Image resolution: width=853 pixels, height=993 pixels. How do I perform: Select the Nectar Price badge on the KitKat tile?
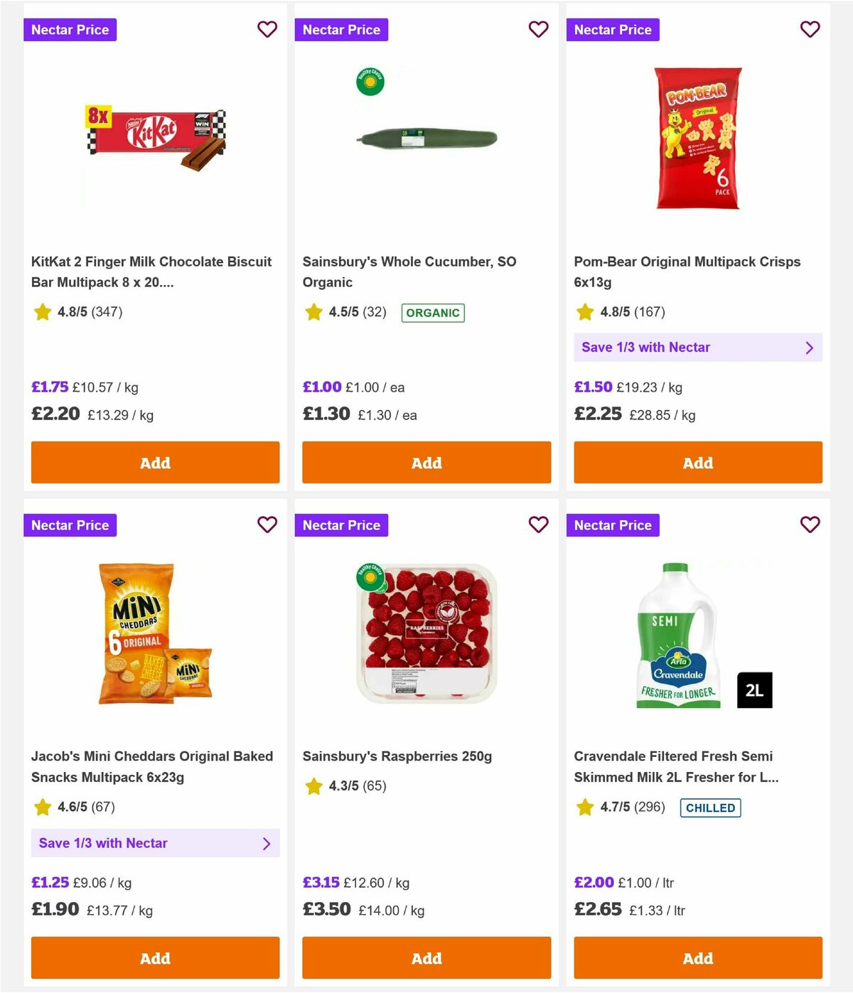point(70,30)
